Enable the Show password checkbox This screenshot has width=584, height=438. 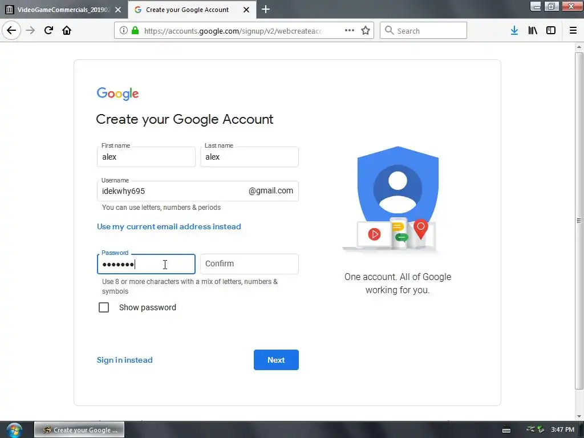(104, 307)
